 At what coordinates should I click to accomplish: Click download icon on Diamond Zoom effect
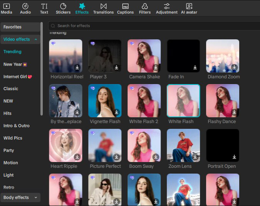[234, 68]
